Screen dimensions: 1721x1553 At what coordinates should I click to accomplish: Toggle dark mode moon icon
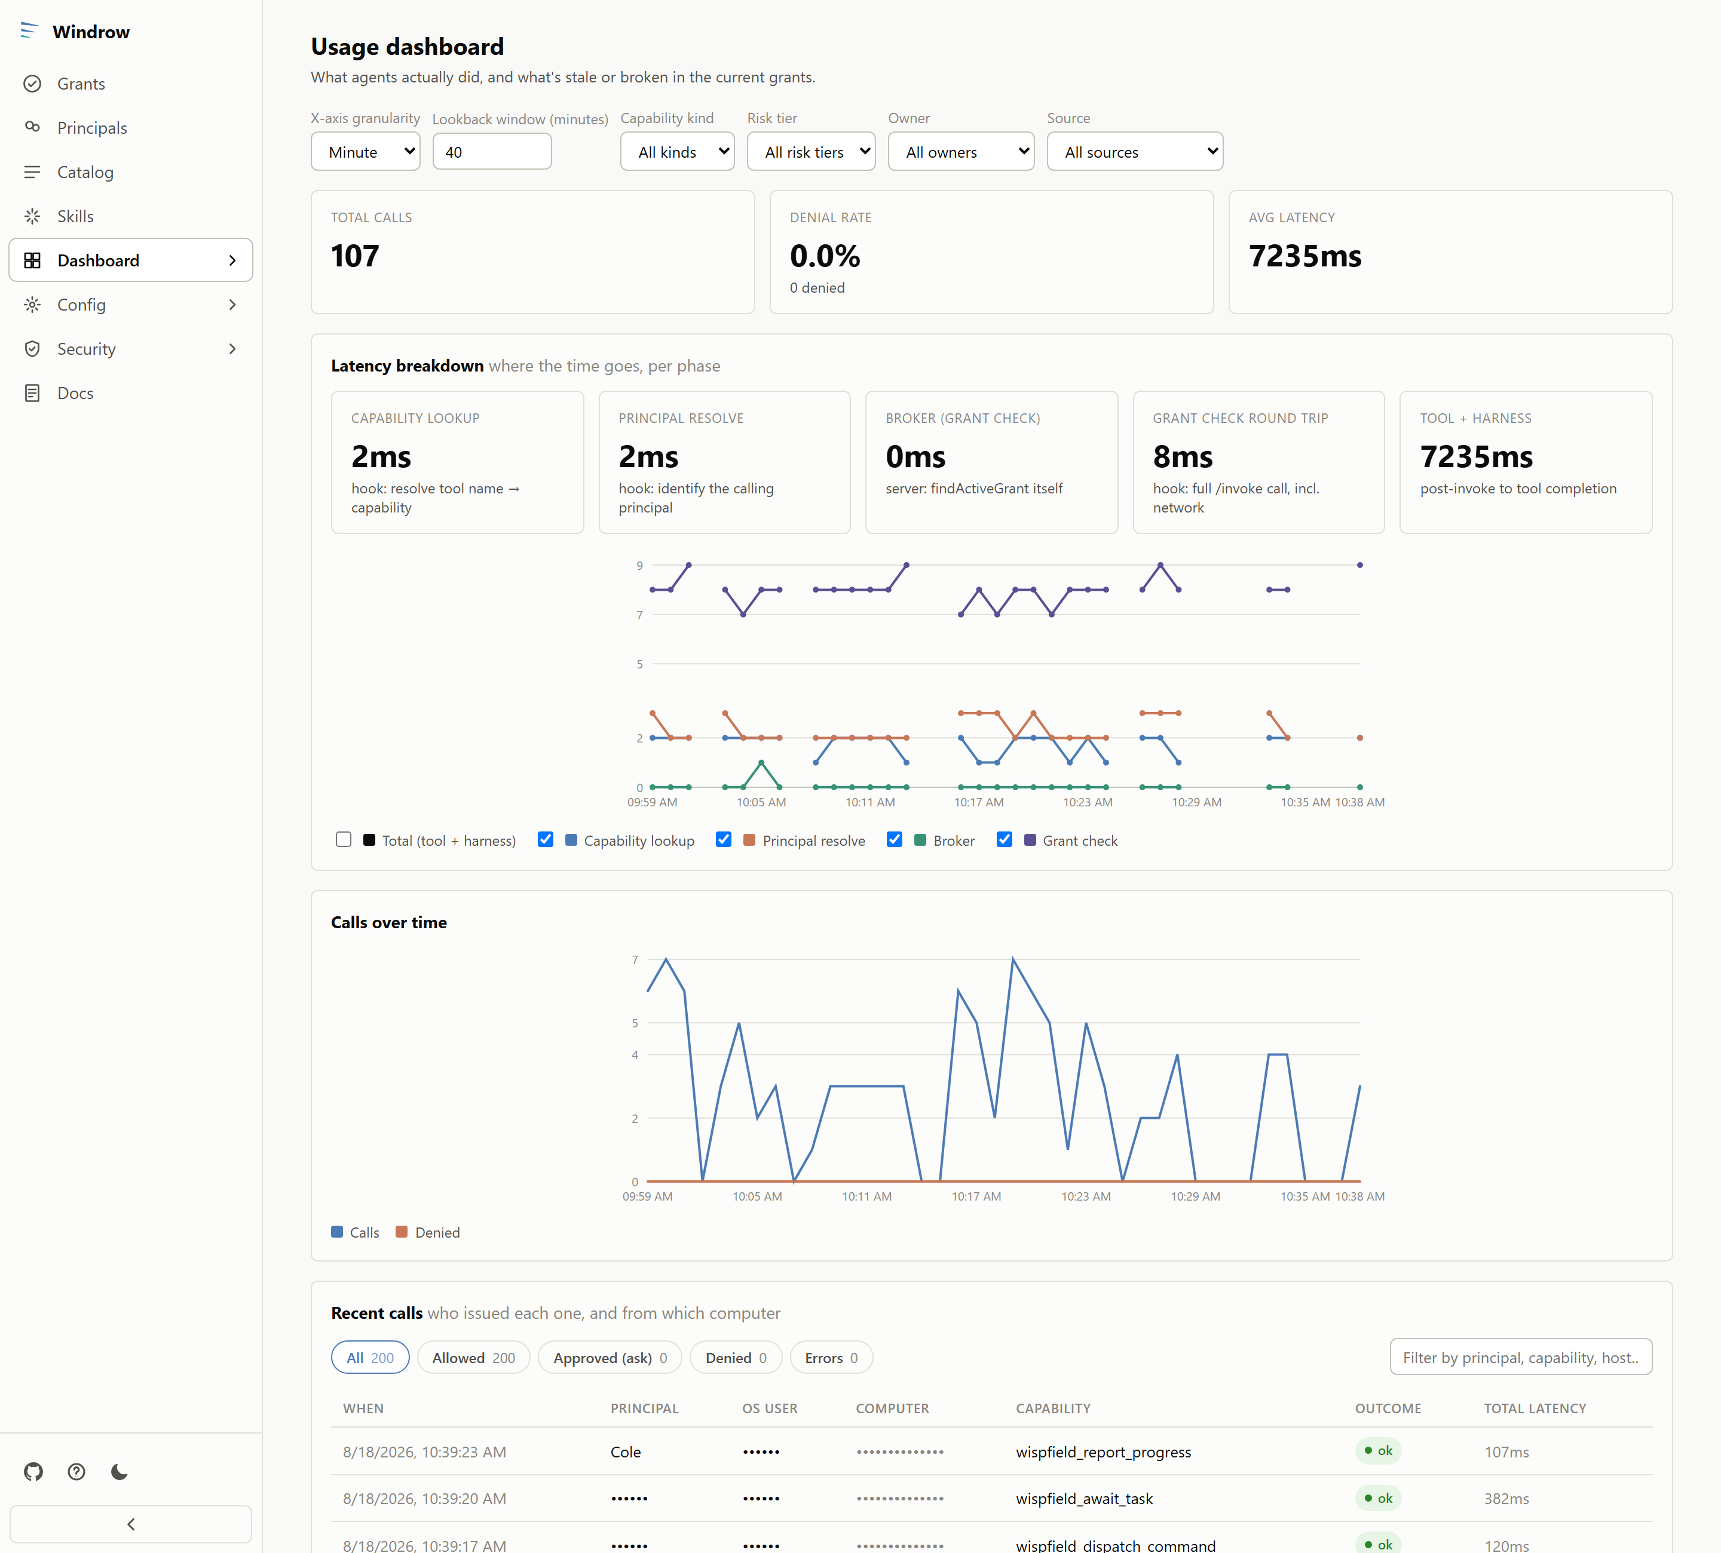click(120, 1471)
